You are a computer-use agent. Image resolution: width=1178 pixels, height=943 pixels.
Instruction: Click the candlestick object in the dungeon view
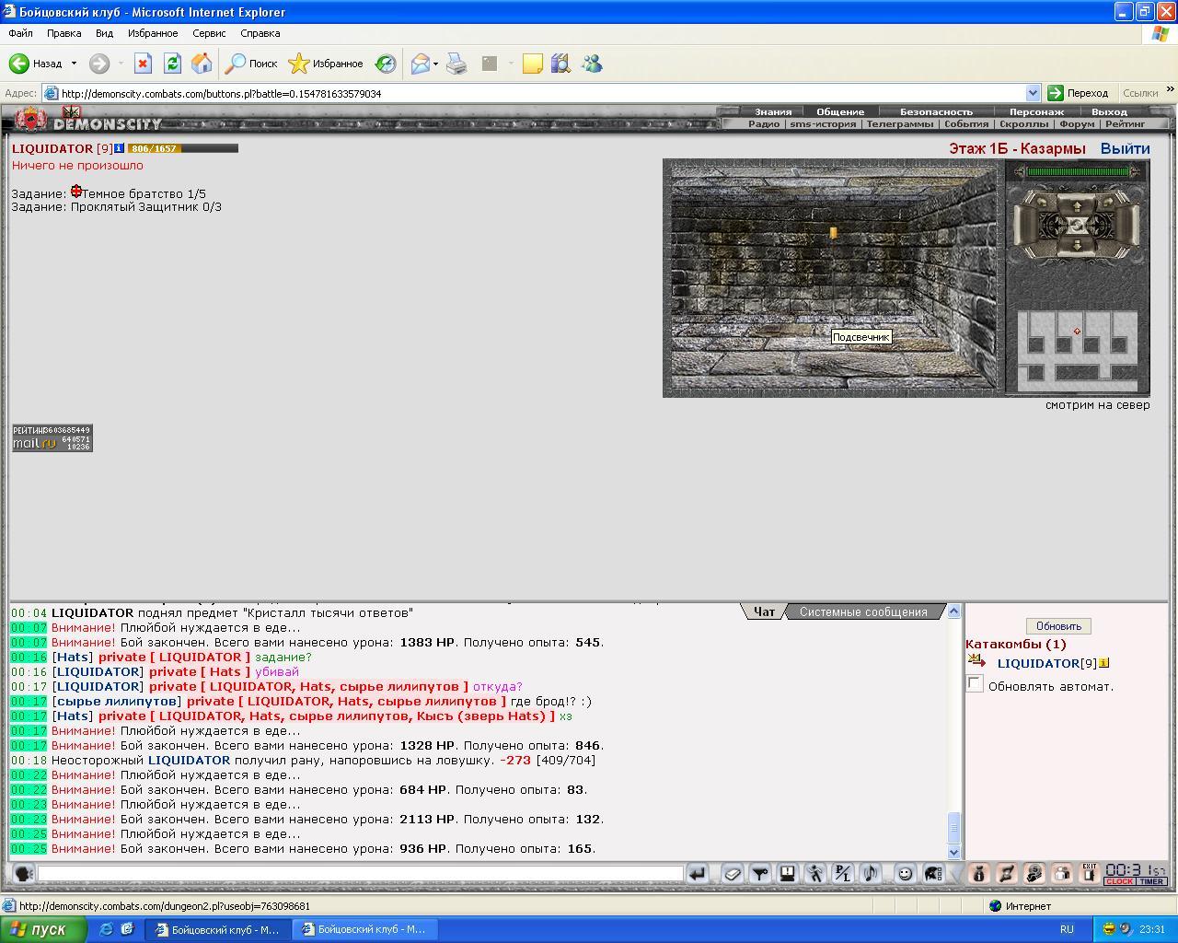(x=834, y=233)
